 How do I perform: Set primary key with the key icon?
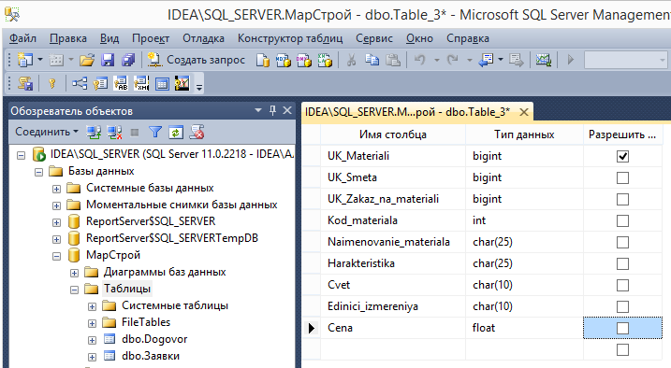tap(52, 83)
